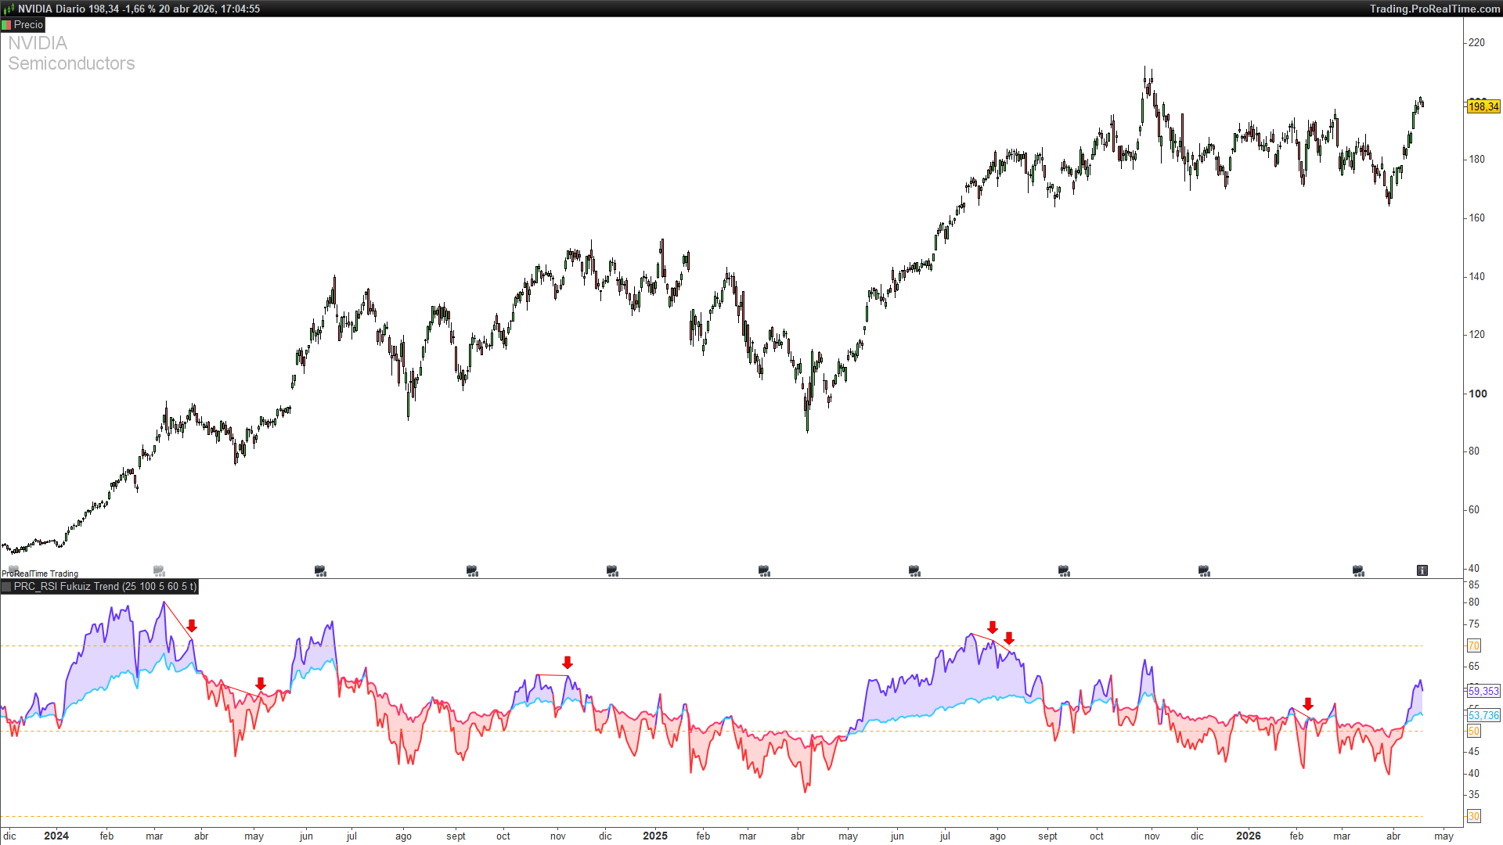Select the 59,353 purple indicator value label
The width and height of the screenshot is (1503, 845).
point(1483,691)
